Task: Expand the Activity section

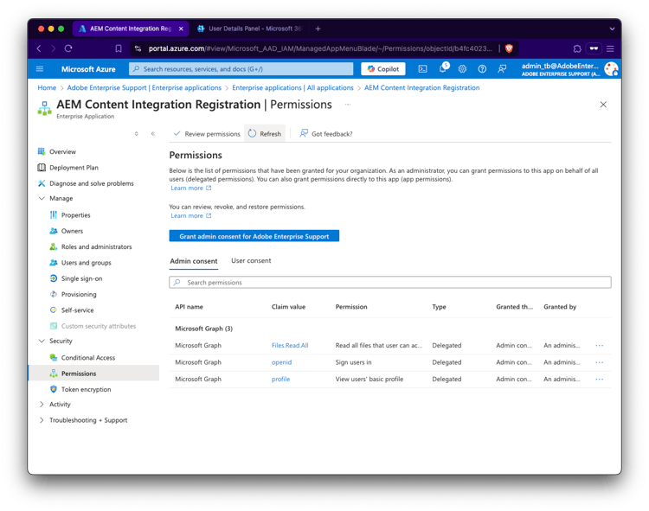Action: coord(42,405)
